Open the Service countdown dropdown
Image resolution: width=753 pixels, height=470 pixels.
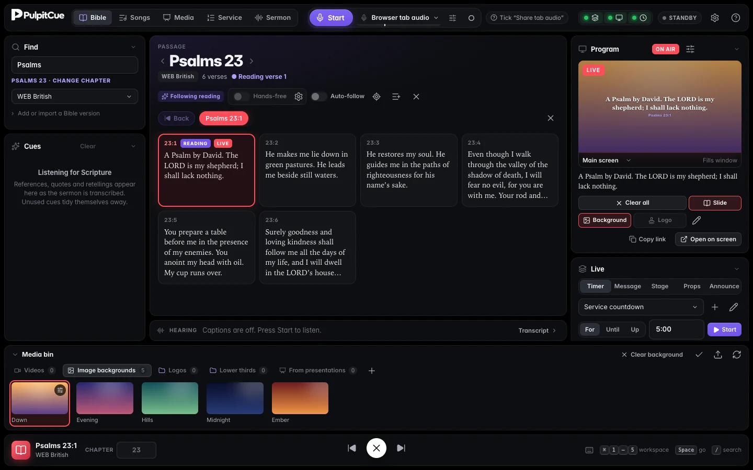641,307
